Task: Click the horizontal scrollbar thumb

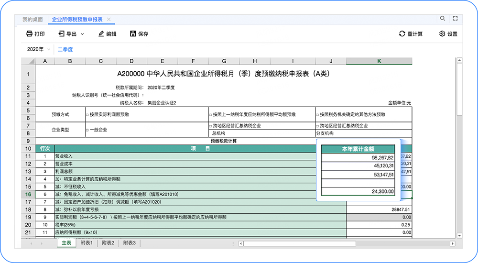Action: [x=300, y=243]
